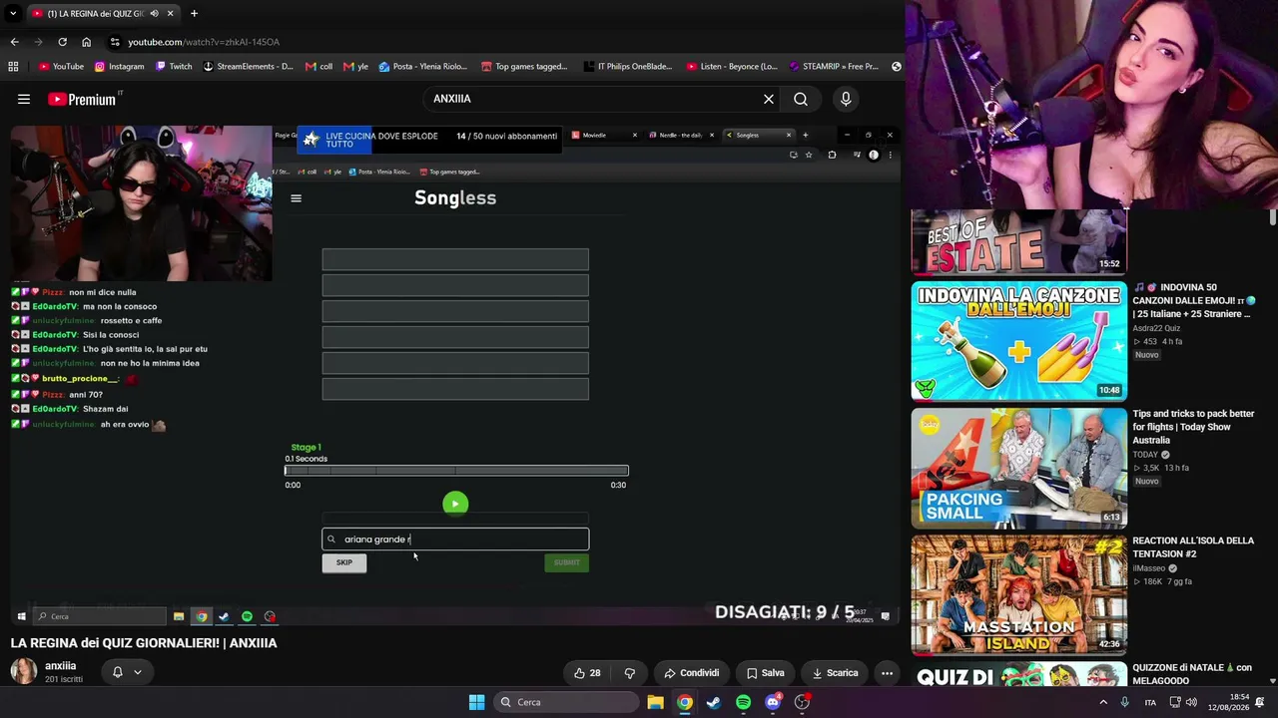Open the YouTube bookmark
This screenshot has width=1278, height=718.
(x=61, y=67)
